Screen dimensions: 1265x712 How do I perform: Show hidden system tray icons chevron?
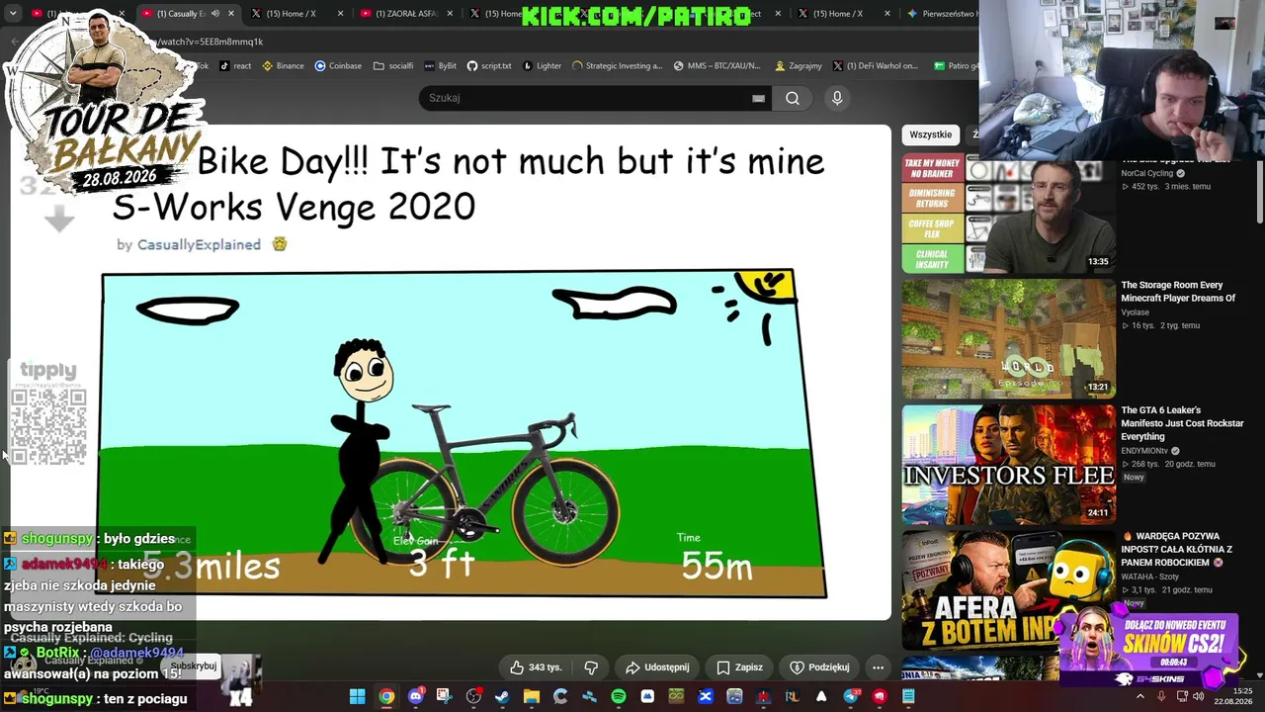tap(1139, 696)
